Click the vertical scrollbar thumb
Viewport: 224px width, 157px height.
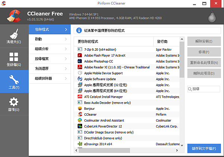click(x=182, y=60)
